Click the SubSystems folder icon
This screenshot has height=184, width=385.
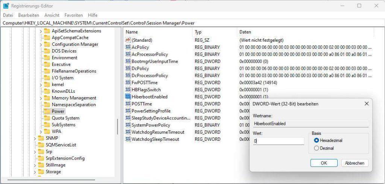click(47, 125)
